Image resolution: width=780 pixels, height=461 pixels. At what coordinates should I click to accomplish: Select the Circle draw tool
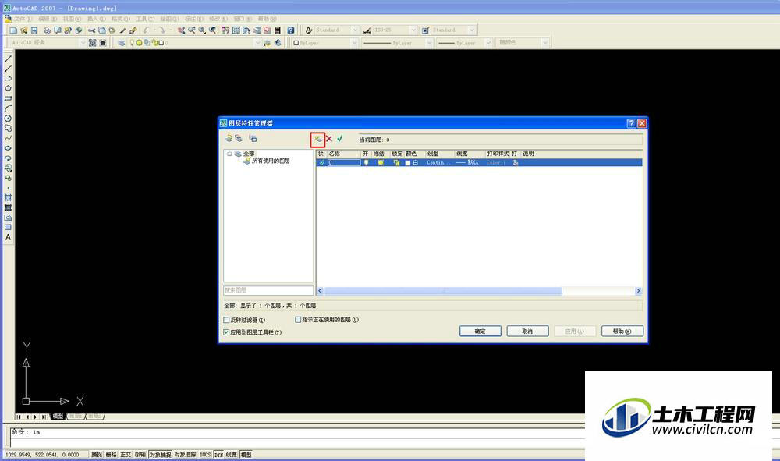8,119
